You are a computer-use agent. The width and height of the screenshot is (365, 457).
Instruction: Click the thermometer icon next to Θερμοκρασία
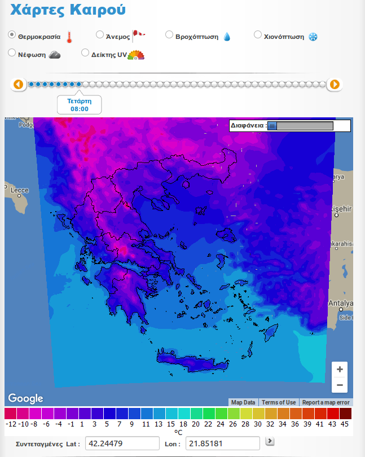click(x=69, y=37)
